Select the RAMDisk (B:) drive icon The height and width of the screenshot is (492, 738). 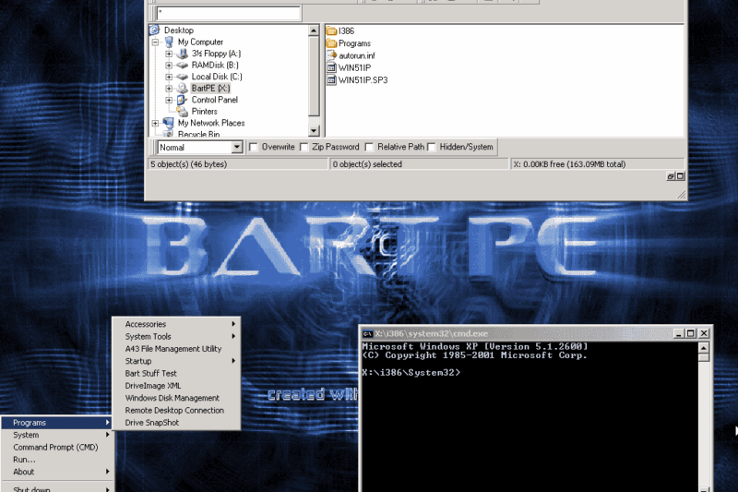tap(182, 65)
